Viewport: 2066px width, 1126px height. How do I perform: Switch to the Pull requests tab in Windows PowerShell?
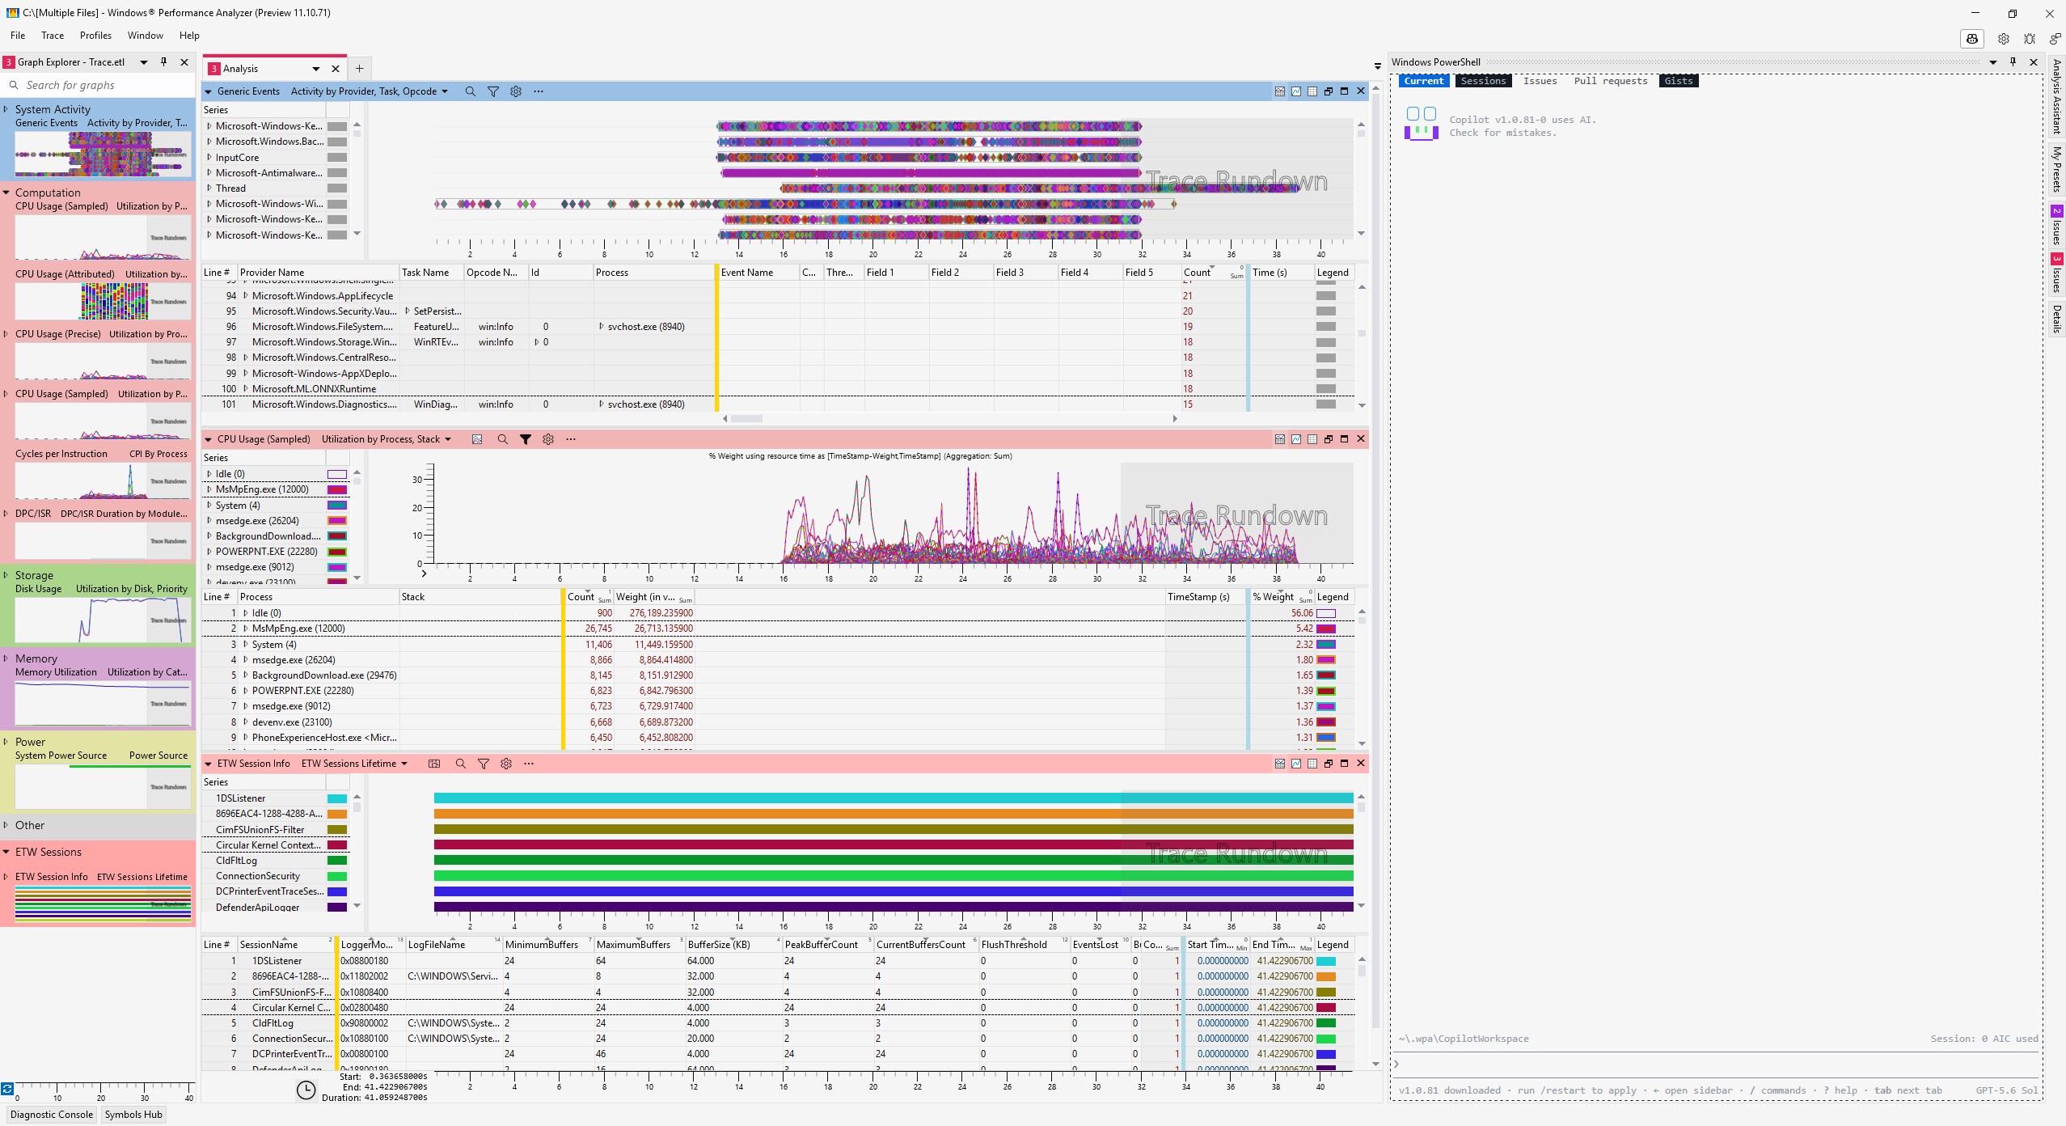pyautogui.click(x=1610, y=81)
